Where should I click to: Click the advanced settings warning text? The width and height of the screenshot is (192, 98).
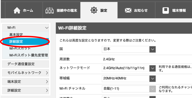[108, 40]
